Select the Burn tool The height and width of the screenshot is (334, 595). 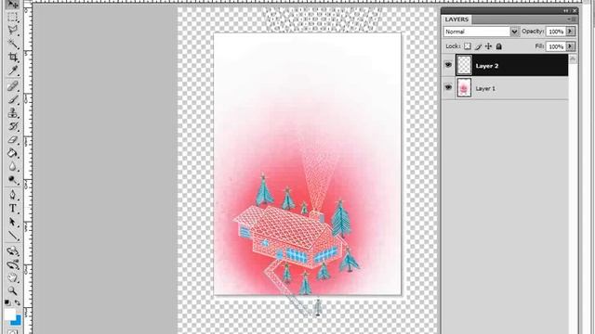tap(12, 180)
